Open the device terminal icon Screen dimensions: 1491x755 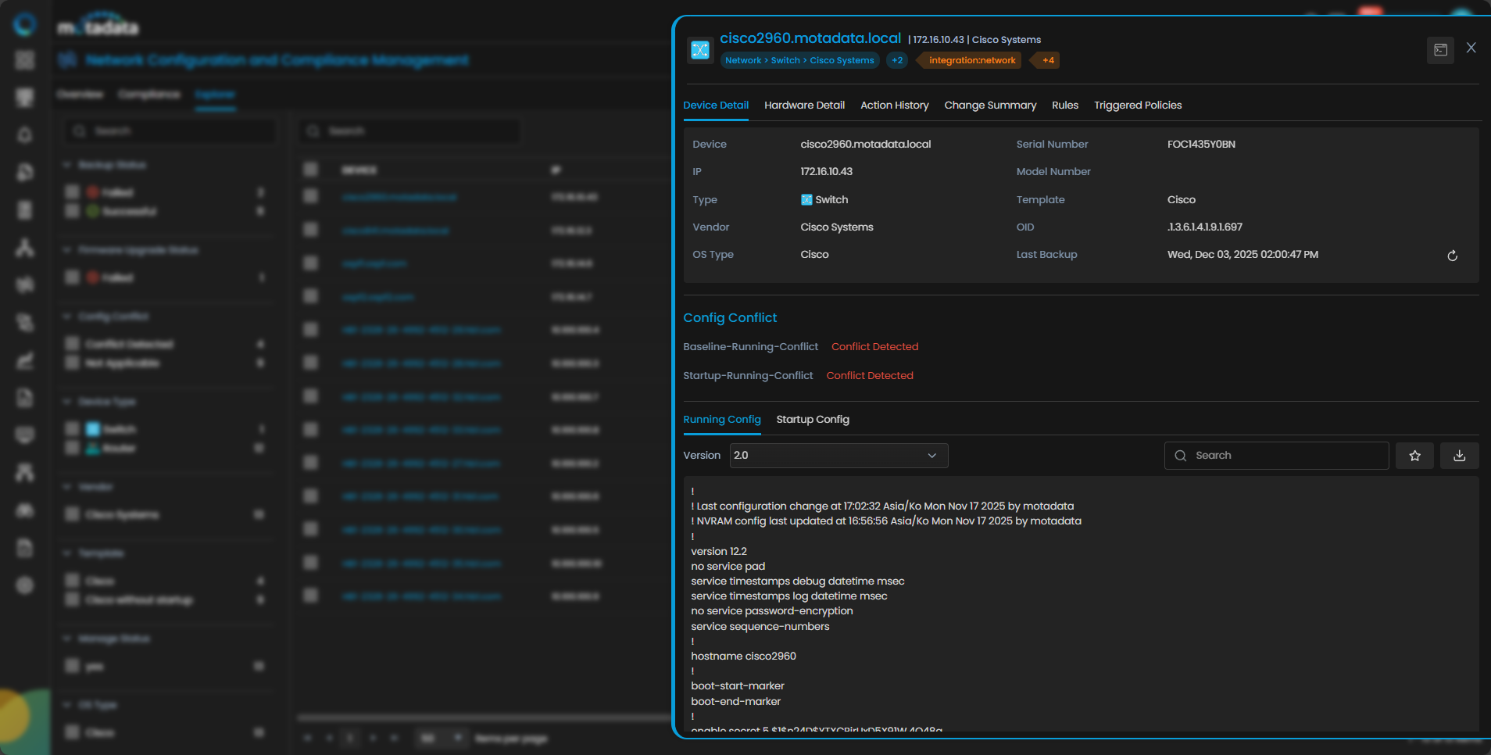point(1439,50)
